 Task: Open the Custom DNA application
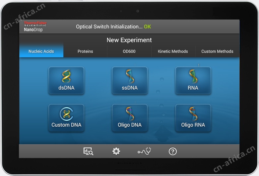[66, 118]
